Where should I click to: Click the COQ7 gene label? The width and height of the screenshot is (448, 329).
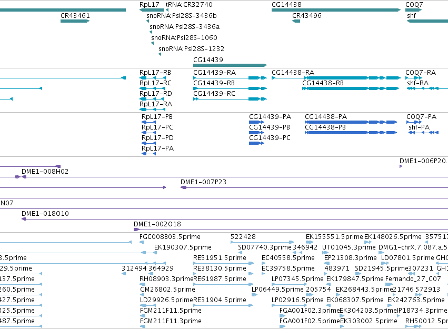[x=414, y=5]
